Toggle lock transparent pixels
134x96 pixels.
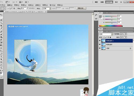coord(104,37)
